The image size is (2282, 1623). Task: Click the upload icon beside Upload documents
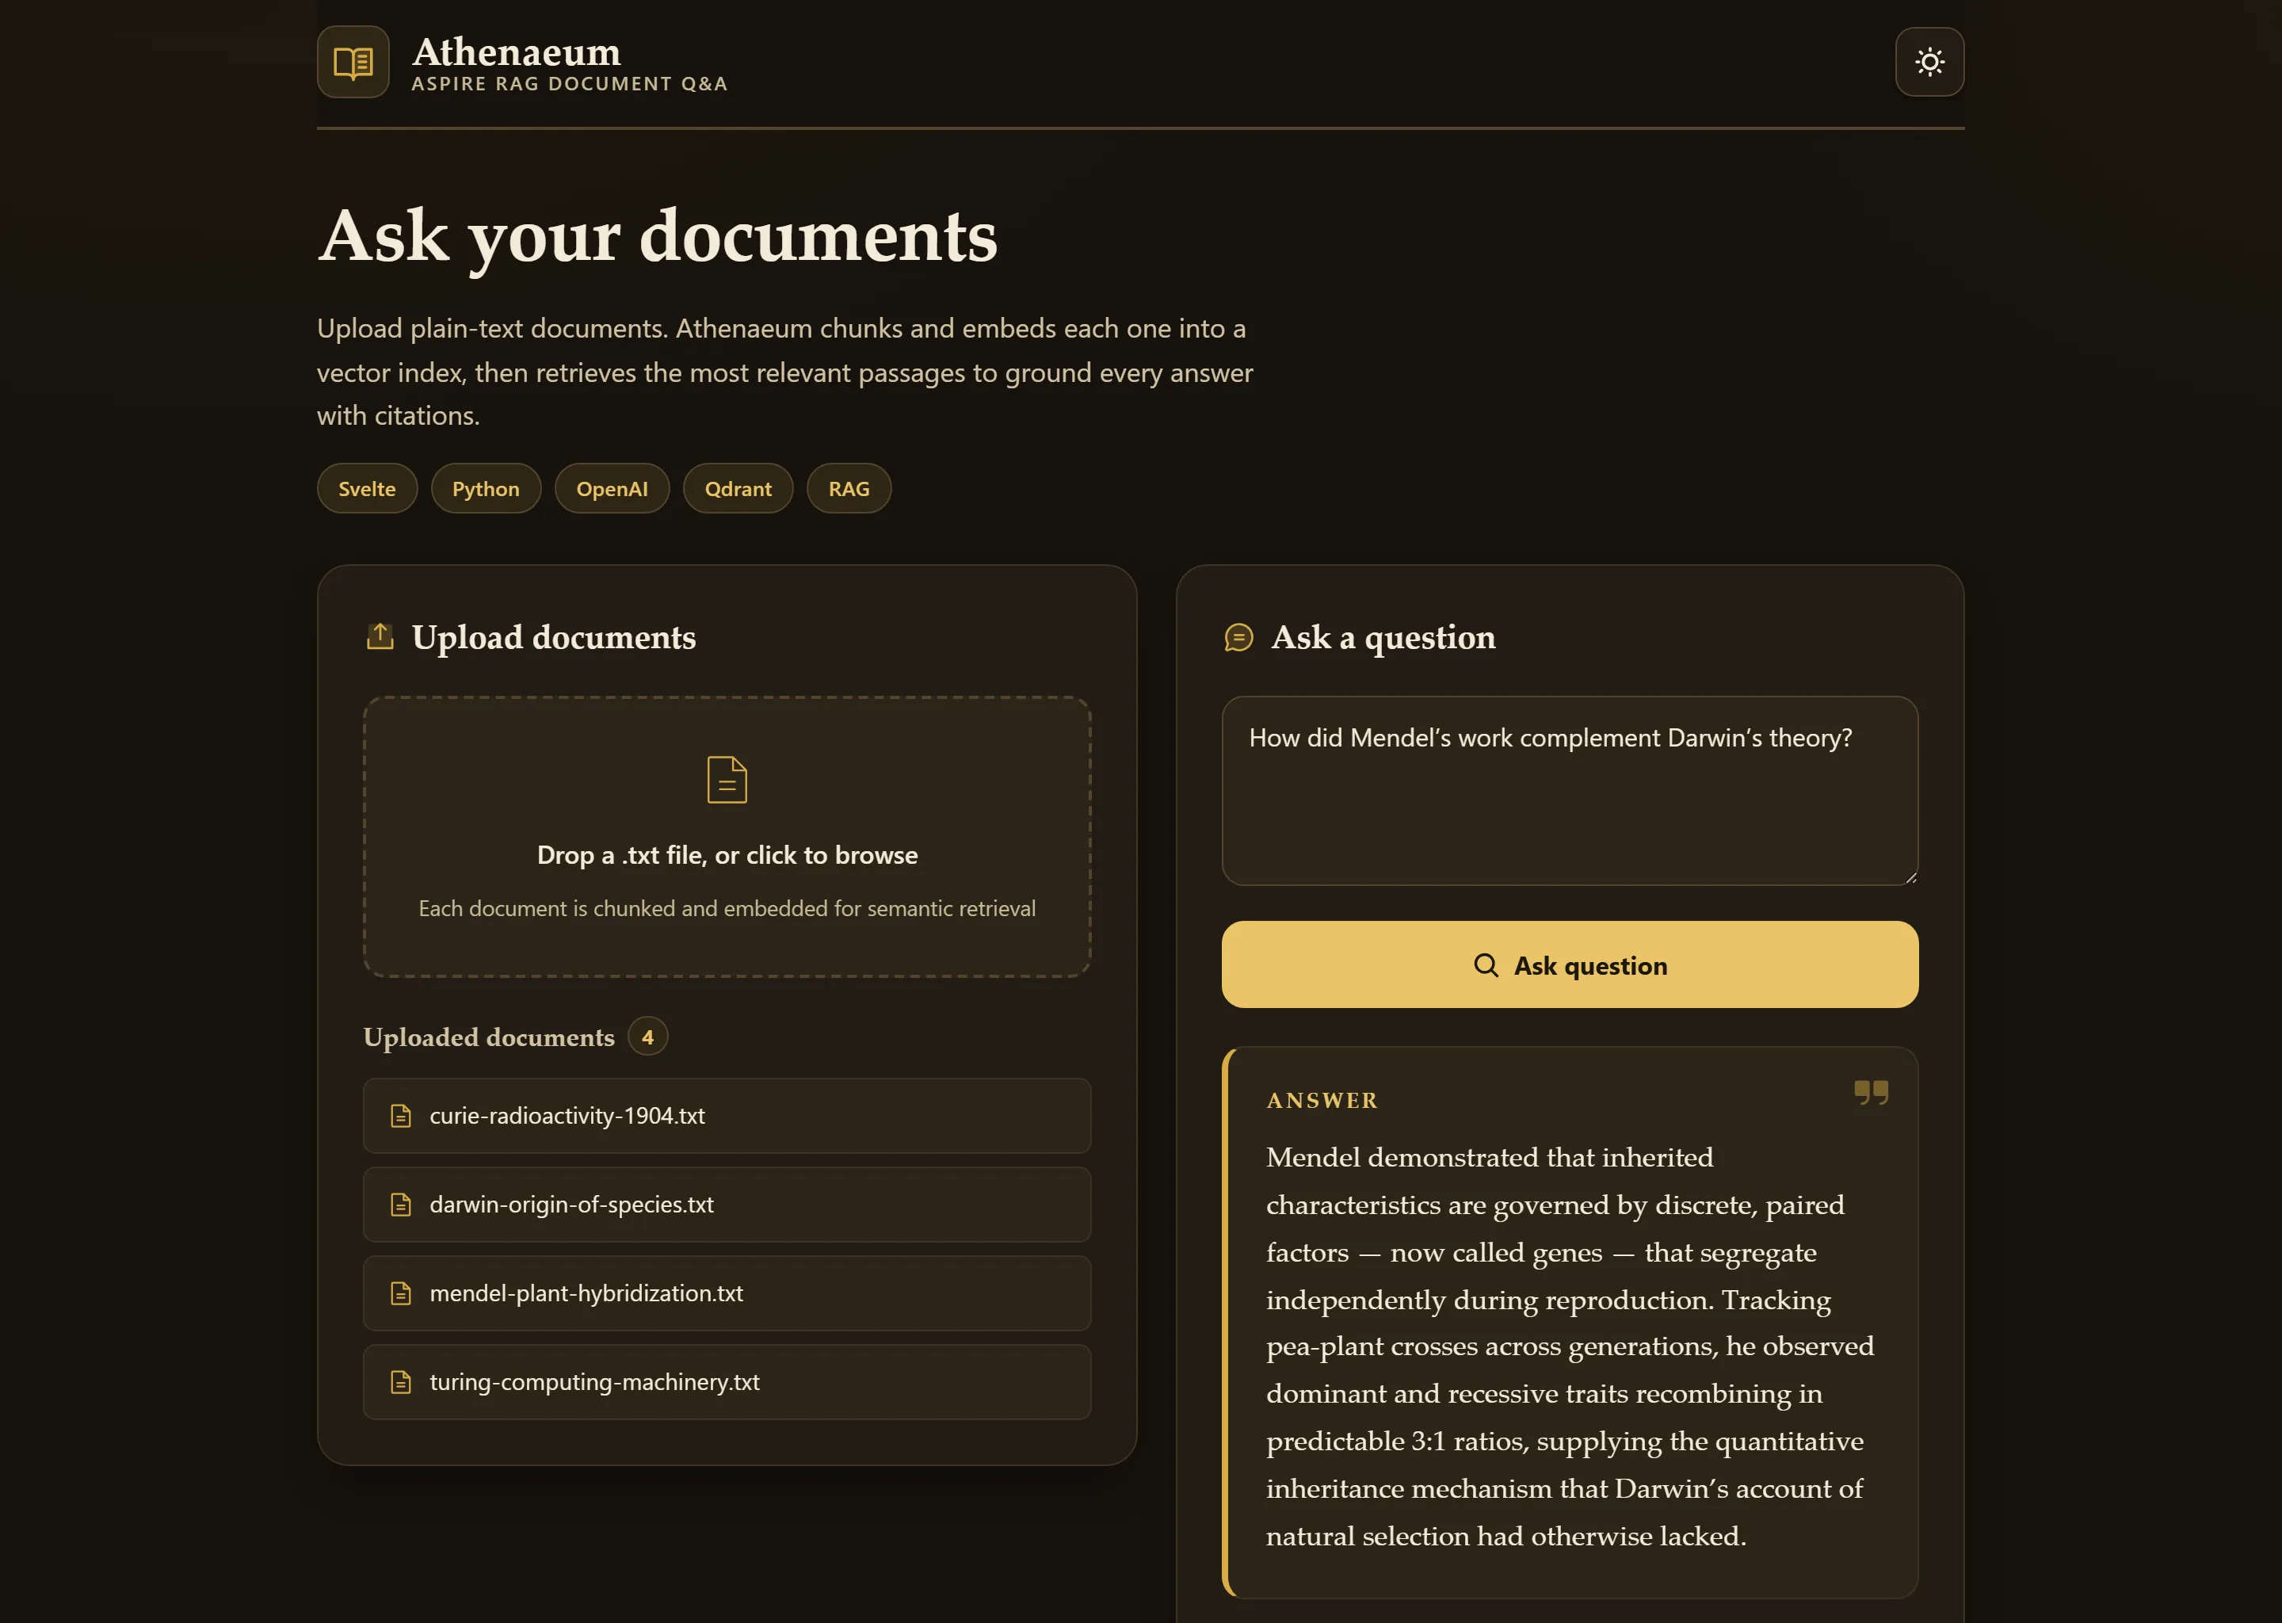[x=380, y=636]
